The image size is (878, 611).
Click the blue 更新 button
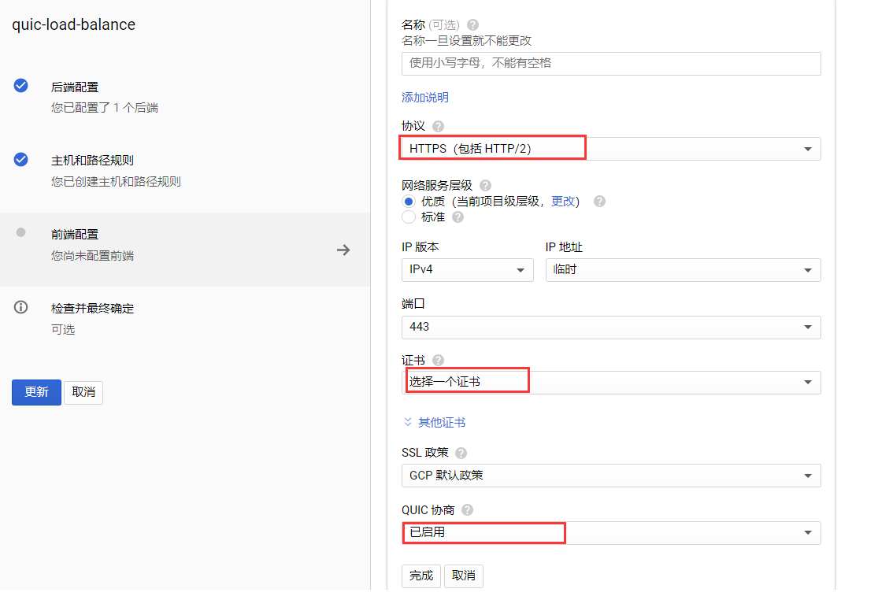tap(36, 392)
